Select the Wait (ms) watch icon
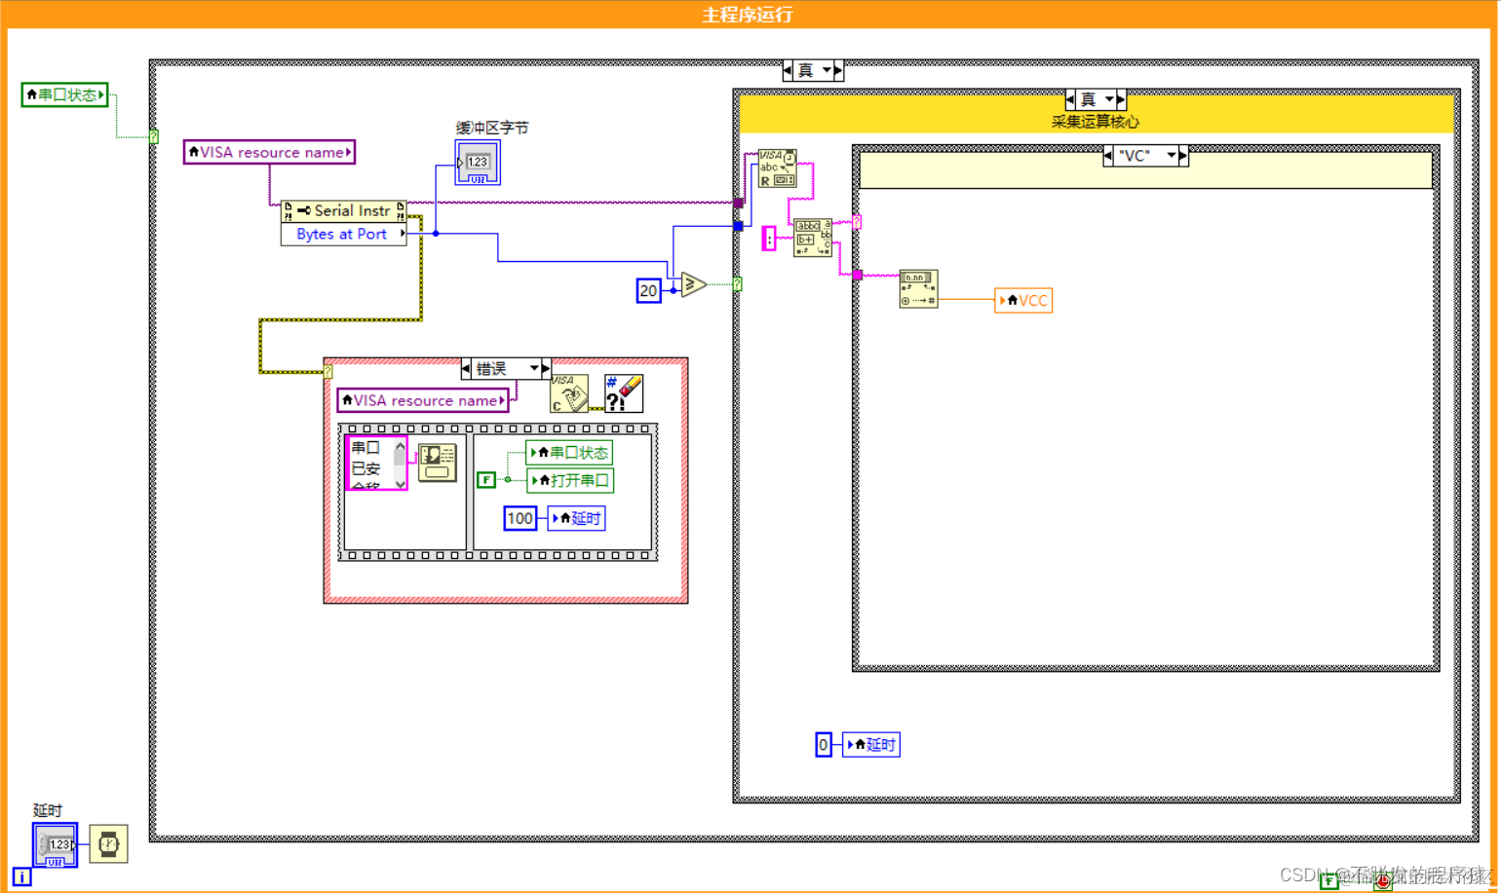 [x=108, y=843]
